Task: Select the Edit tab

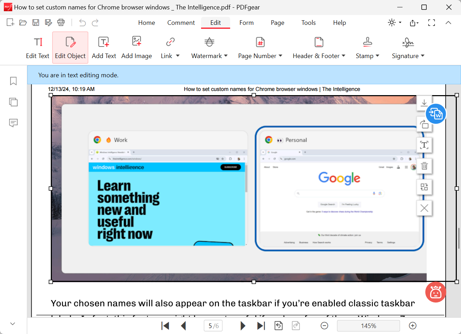Action: [x=215, y=23]
